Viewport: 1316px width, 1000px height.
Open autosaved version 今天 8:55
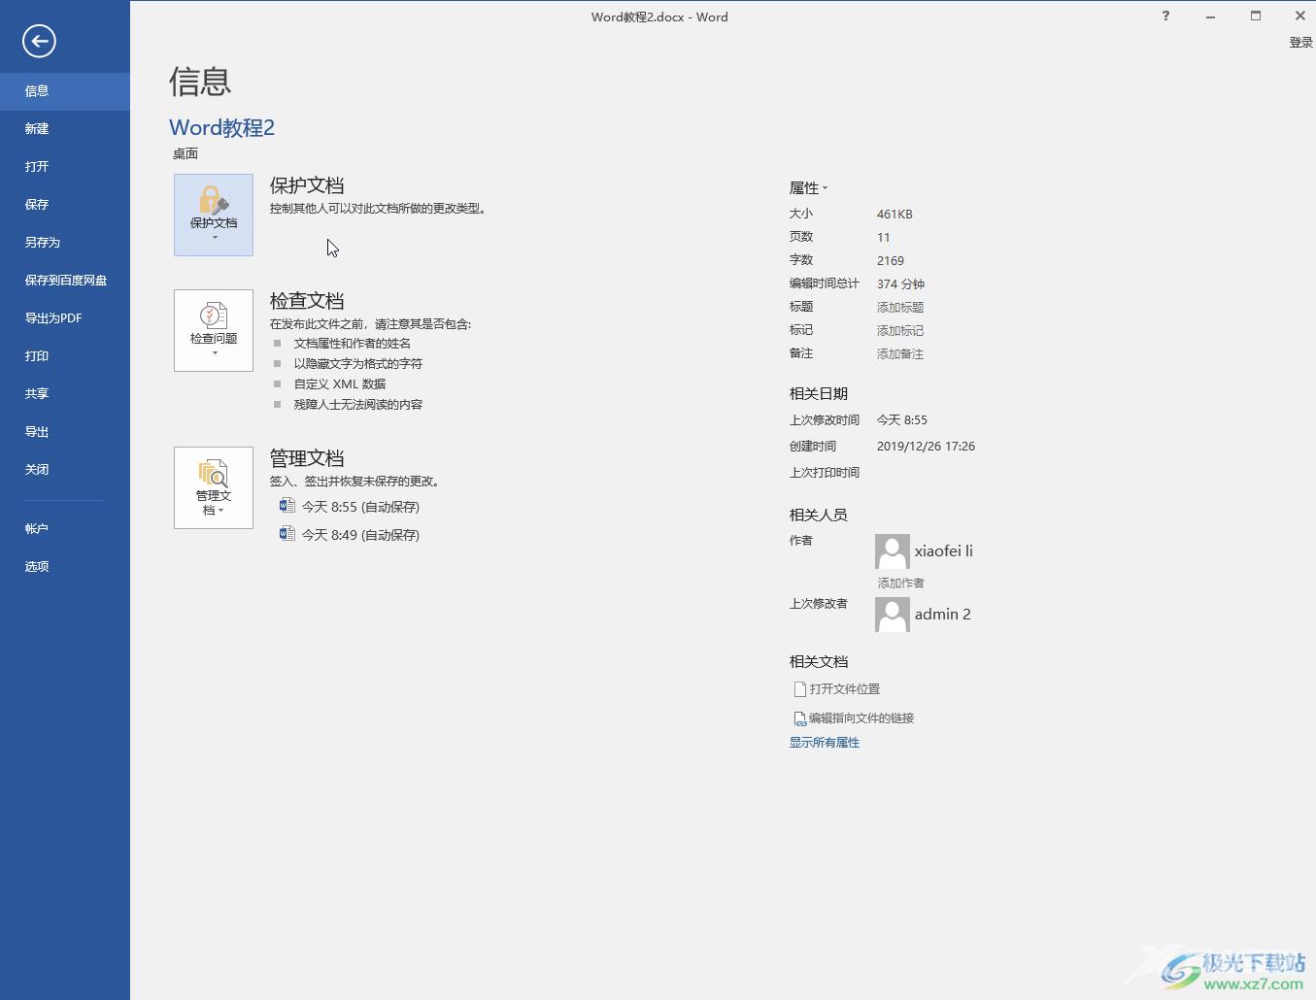(x=360, y=507)
